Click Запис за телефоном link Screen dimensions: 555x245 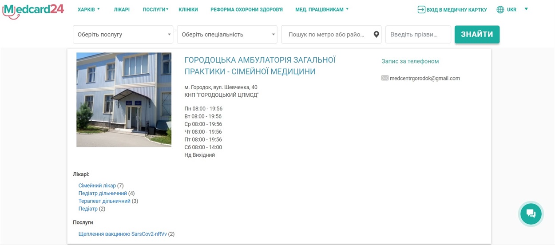(410, 61)
